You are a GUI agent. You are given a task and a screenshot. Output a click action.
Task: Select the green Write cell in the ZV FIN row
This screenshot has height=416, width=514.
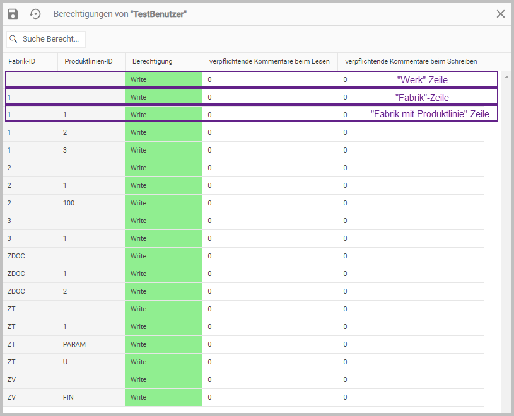[x=163, y=397]
